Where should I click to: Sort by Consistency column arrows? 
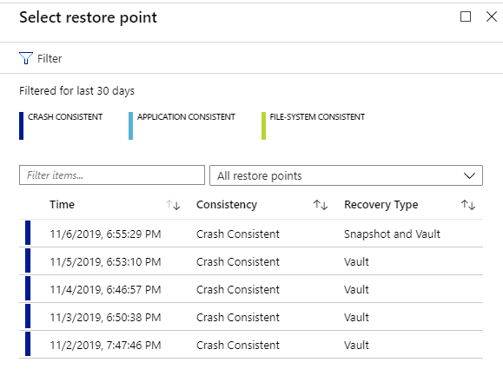coord(321,205)
